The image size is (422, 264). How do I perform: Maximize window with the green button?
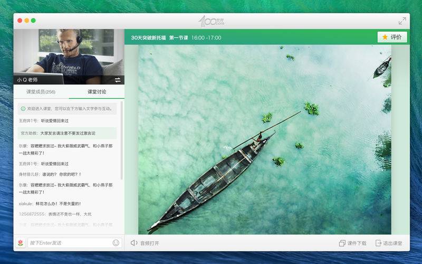[33, 21]
